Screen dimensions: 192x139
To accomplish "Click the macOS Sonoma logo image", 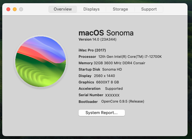I will [x=41, y=62].
